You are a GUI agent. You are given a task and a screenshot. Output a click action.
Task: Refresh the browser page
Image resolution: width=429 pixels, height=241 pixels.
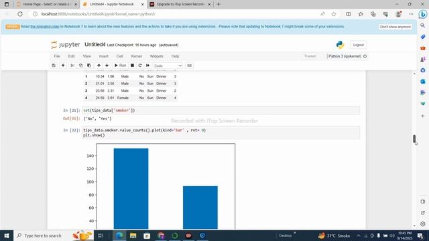[x=20, y=14]
